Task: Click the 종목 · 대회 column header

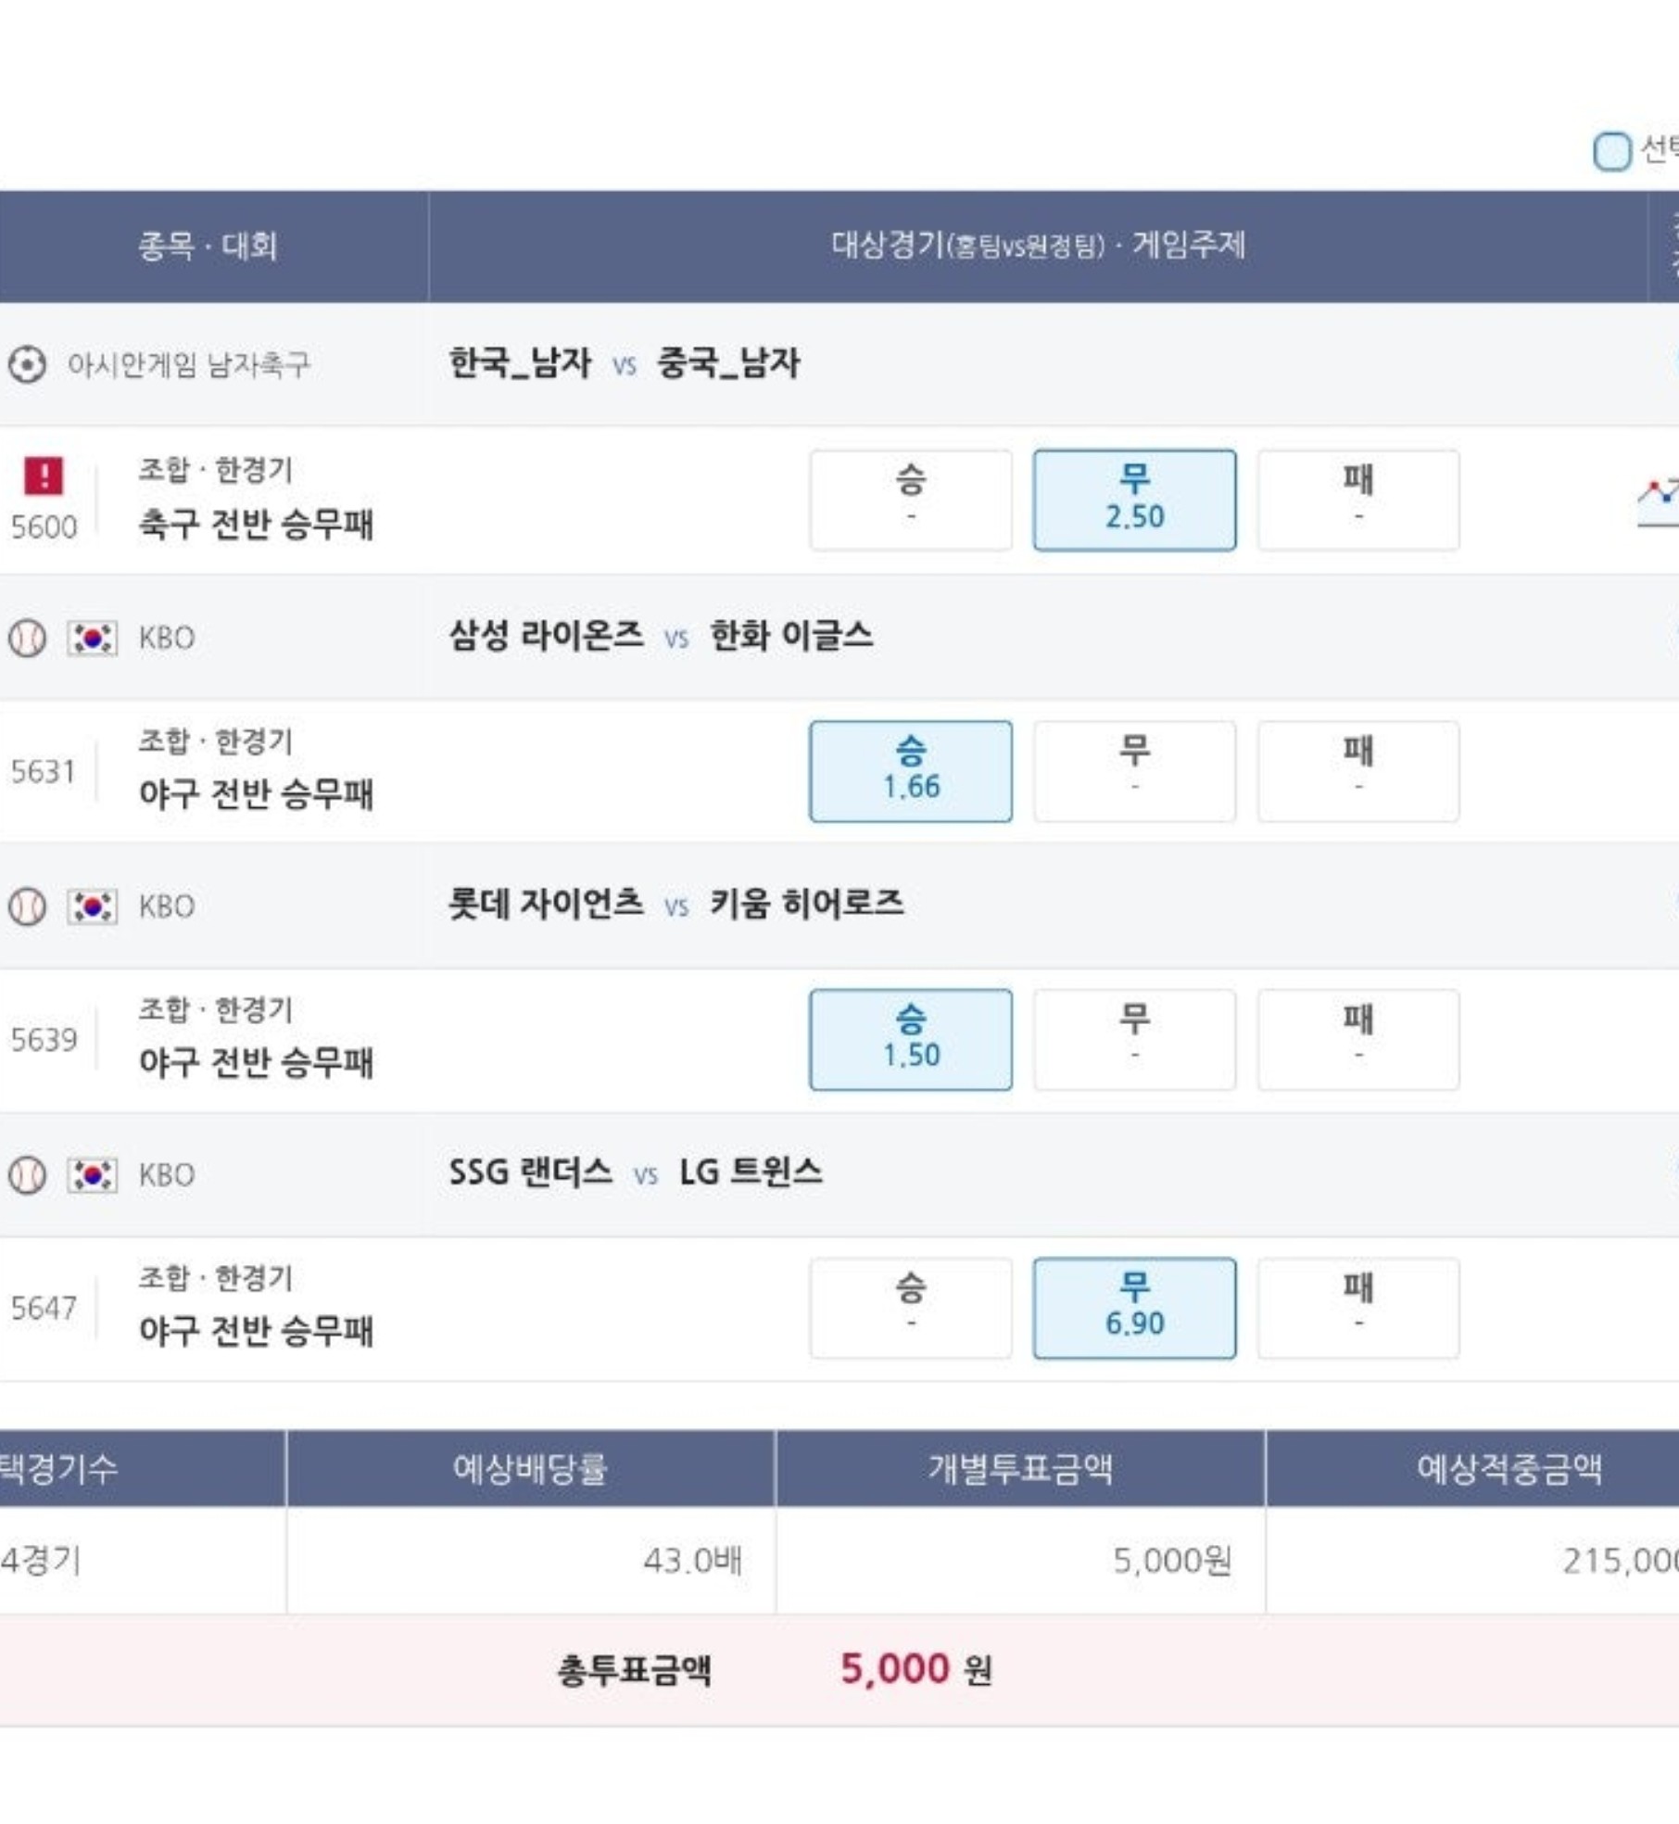Action: (208, 246)
